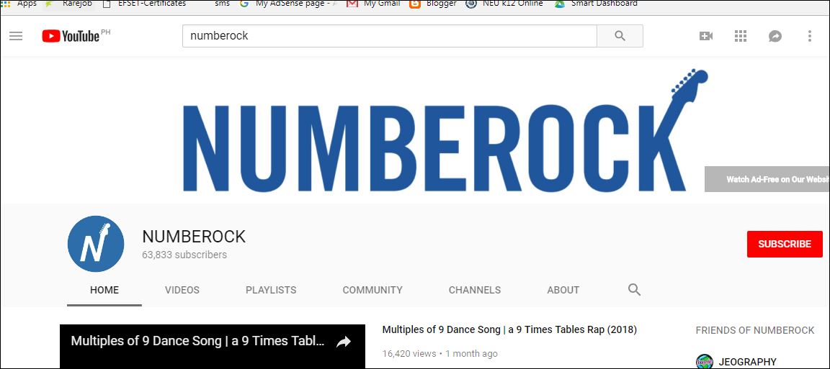Open Multiples of 9 Dance Song title link
The image size is (830, 369).
[x=509, y=330]
